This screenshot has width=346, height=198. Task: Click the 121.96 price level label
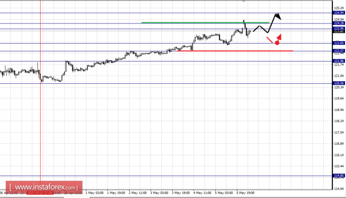point(339,61)
